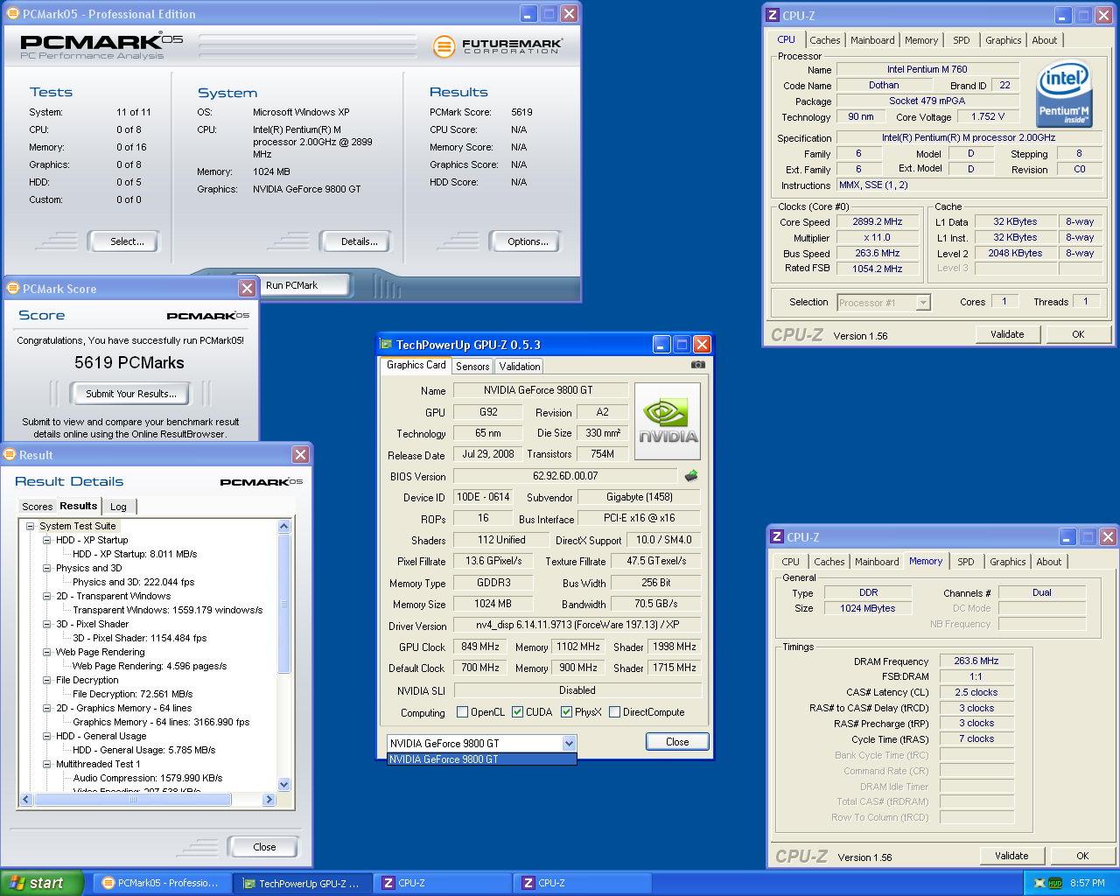Switch to the Validation tab in GPU-Z
Viewport: 1120px width, 896px height.
tap(520, 367)
